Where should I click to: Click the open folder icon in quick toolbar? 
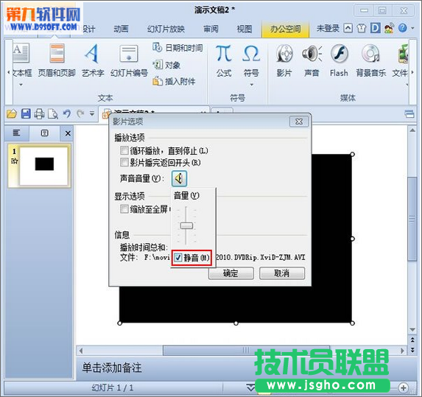[12, 114]
